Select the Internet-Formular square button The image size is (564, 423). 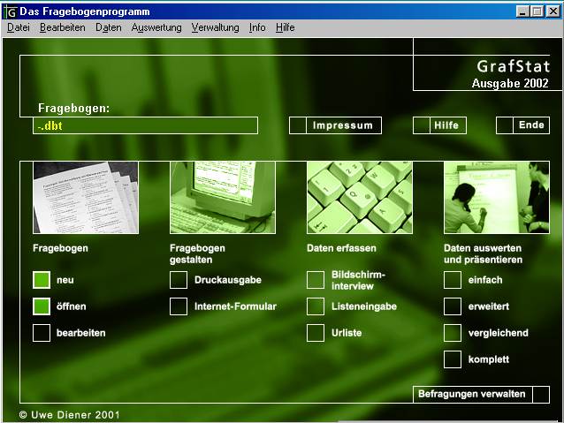click(x=179, y=306)
